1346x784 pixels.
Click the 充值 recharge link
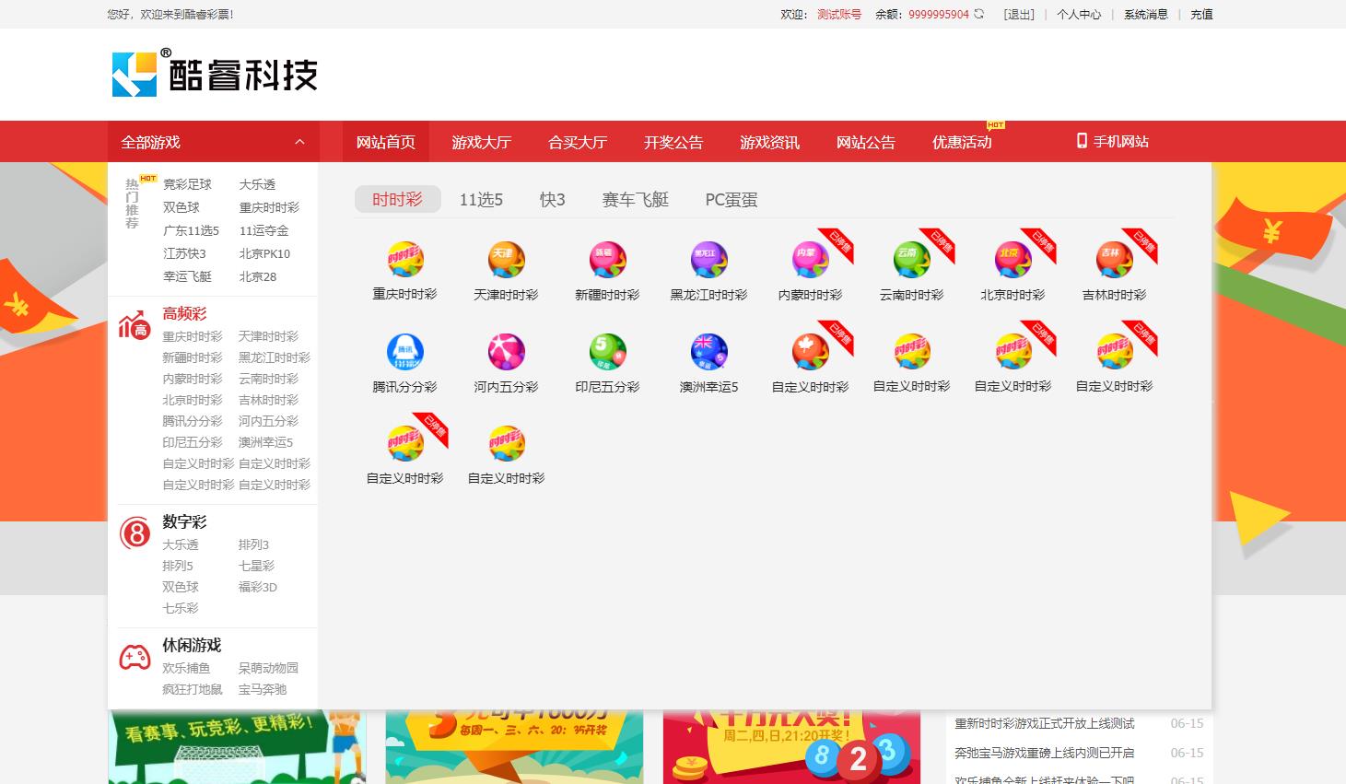pos(1201,14)
